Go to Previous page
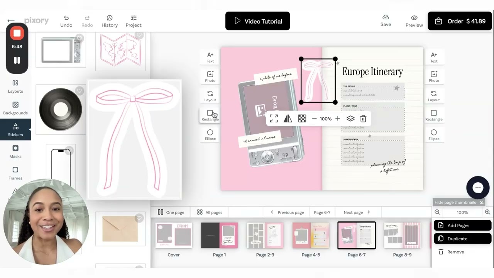This screenshot has height=278, width=494. (287, 212)
